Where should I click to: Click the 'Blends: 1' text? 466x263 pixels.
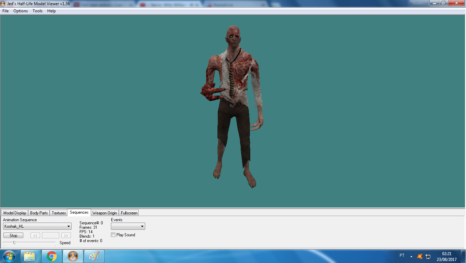click(x=87, y=236)
